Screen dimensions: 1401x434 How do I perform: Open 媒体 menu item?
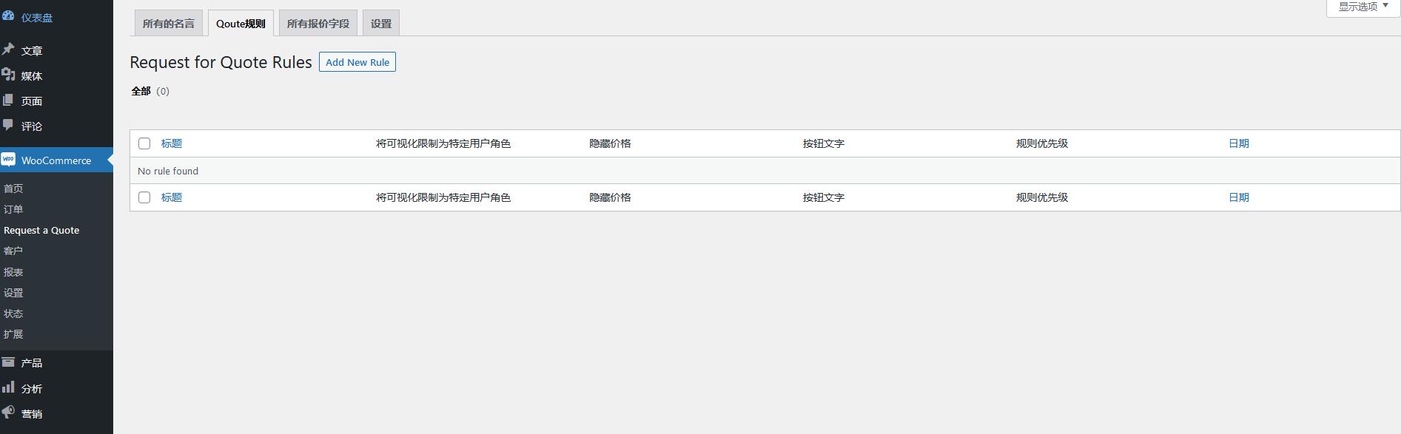tap(32, 76)
